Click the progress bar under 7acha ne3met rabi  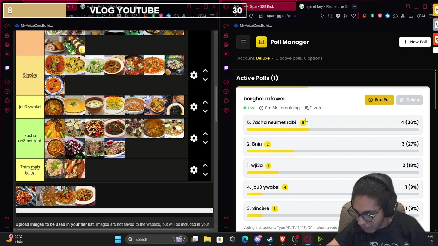tap(333, 129)
